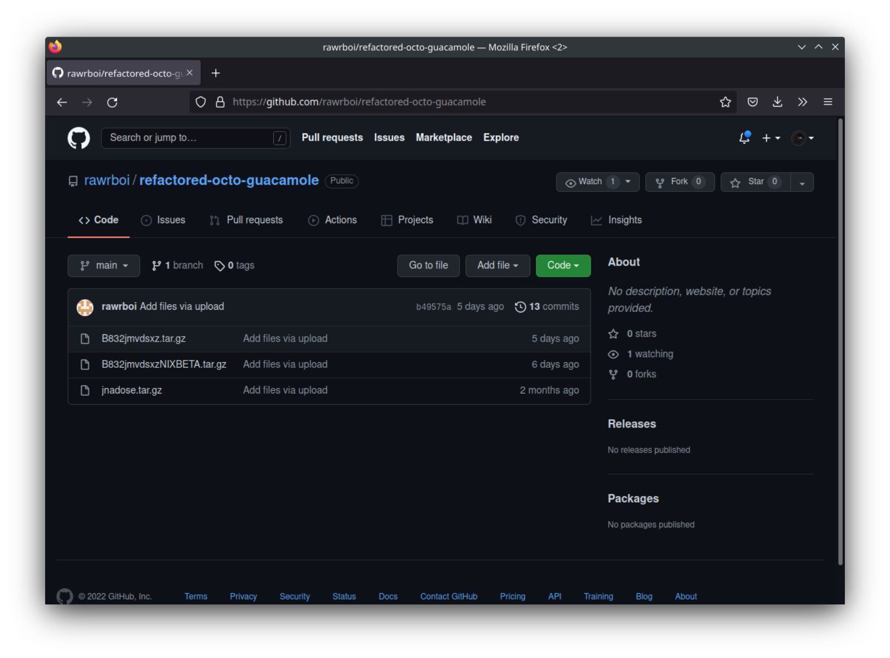Image resolution: width=890 pixels, height=658 pixels.
Task: Click Firefox forward arrow button
Action: (x=87, y=102)
